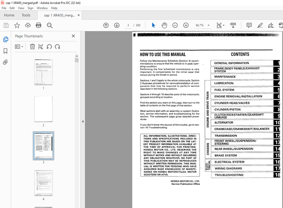The width and height of the screenshot is (283, 208).
Task: Select page 3 thumbnail
Action: [43, 146]
